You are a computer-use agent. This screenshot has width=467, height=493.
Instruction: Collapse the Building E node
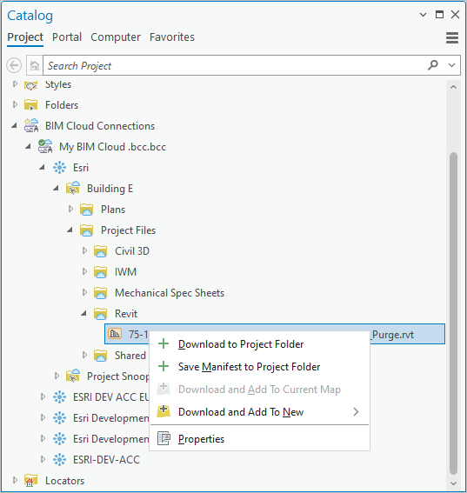pyautogui.click(x=56, y=189)
